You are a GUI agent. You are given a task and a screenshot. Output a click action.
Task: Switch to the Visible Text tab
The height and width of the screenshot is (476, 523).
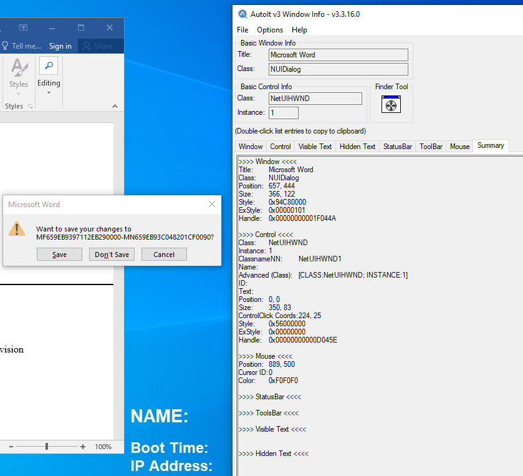click(315, 147)
